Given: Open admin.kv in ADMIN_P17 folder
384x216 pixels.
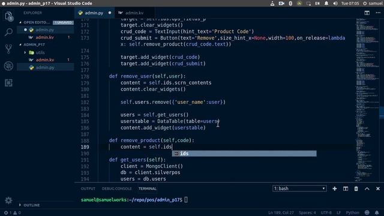Looking at the screenshot, I should [46, 60].
